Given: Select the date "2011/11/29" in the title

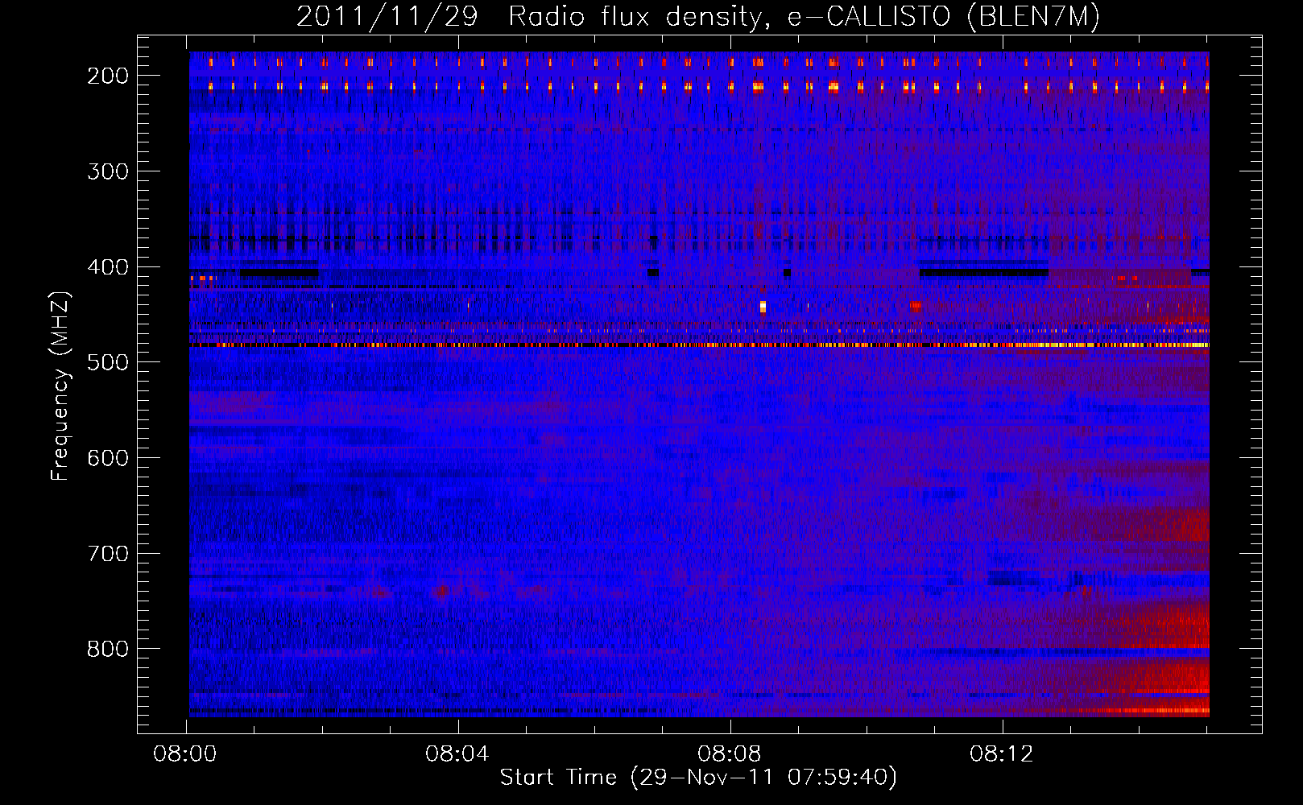Looking at the screenshot, I should [387, 17].
